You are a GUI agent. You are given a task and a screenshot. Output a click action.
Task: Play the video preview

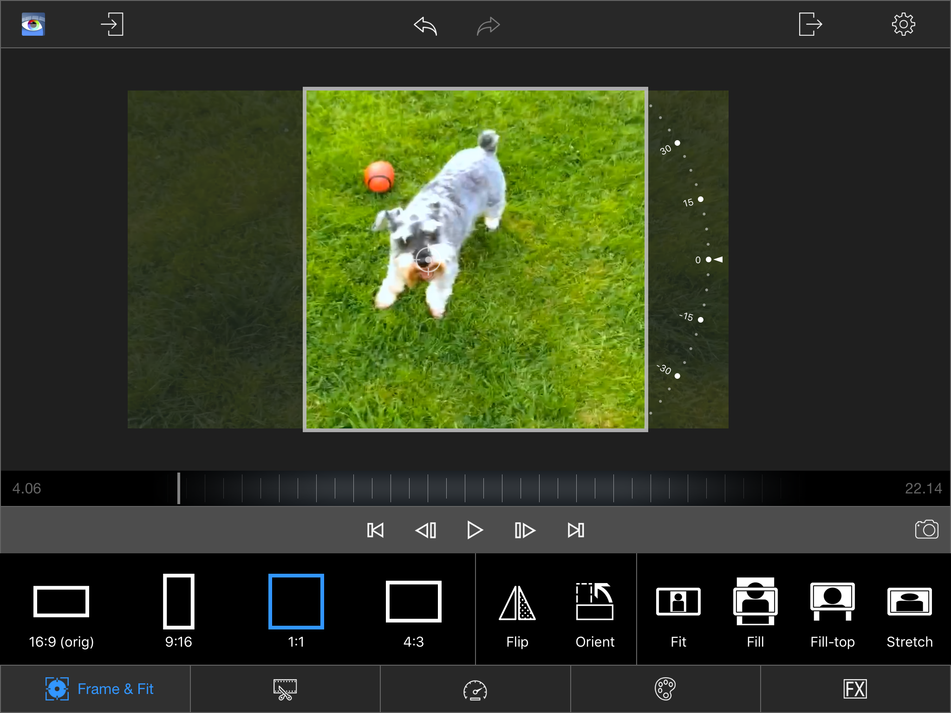(x=475, y=530)
